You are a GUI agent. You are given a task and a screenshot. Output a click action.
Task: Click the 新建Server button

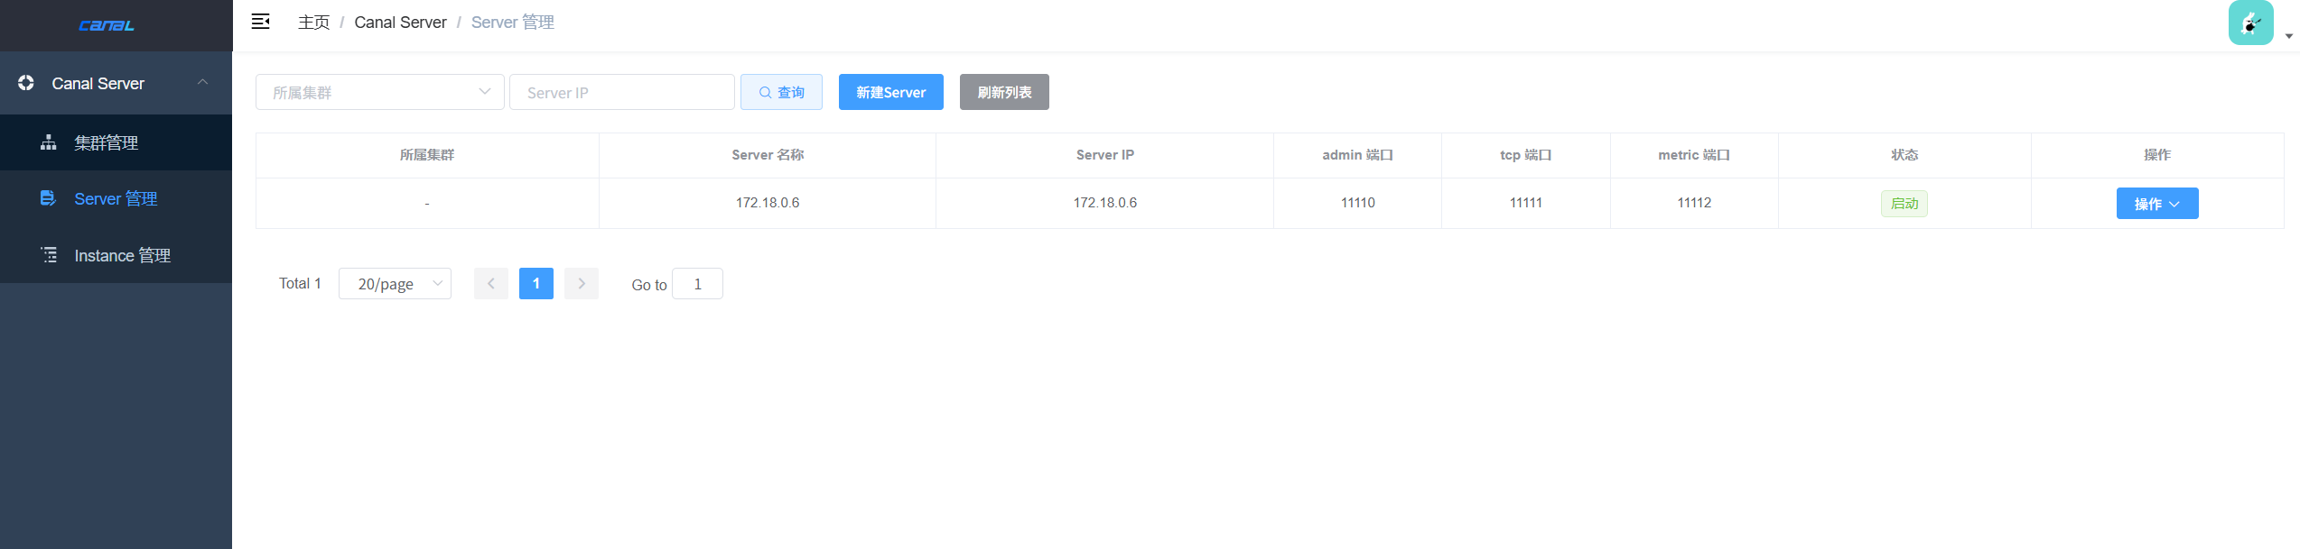point(890,92)
